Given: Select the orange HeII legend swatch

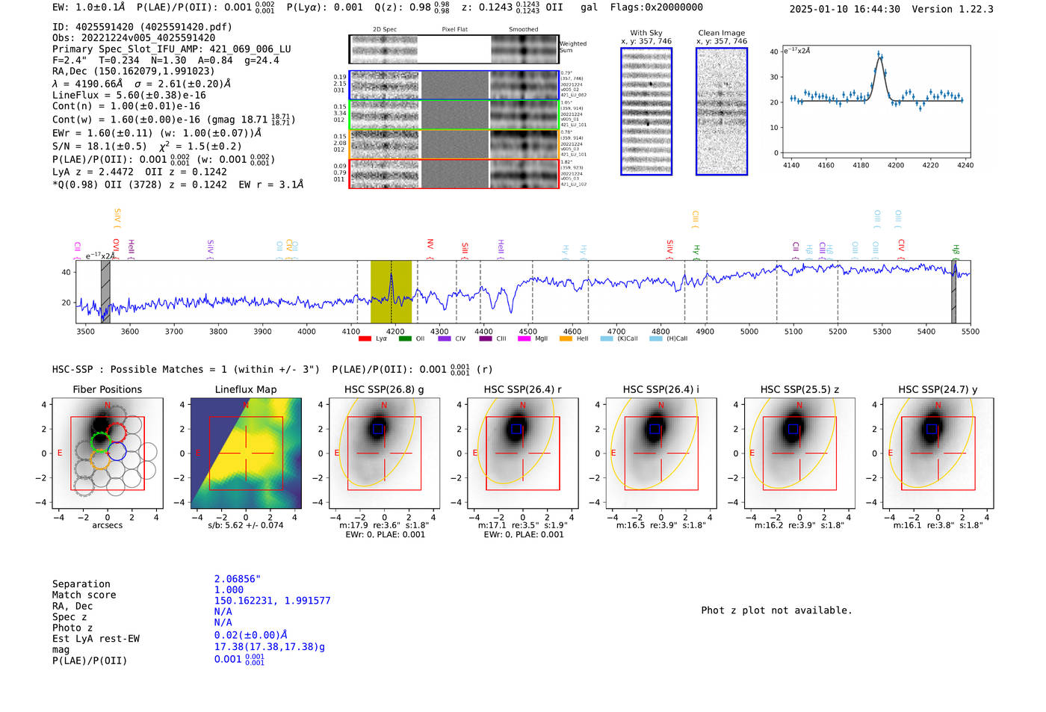Looking at the screenshot, I should click(566, 339).
